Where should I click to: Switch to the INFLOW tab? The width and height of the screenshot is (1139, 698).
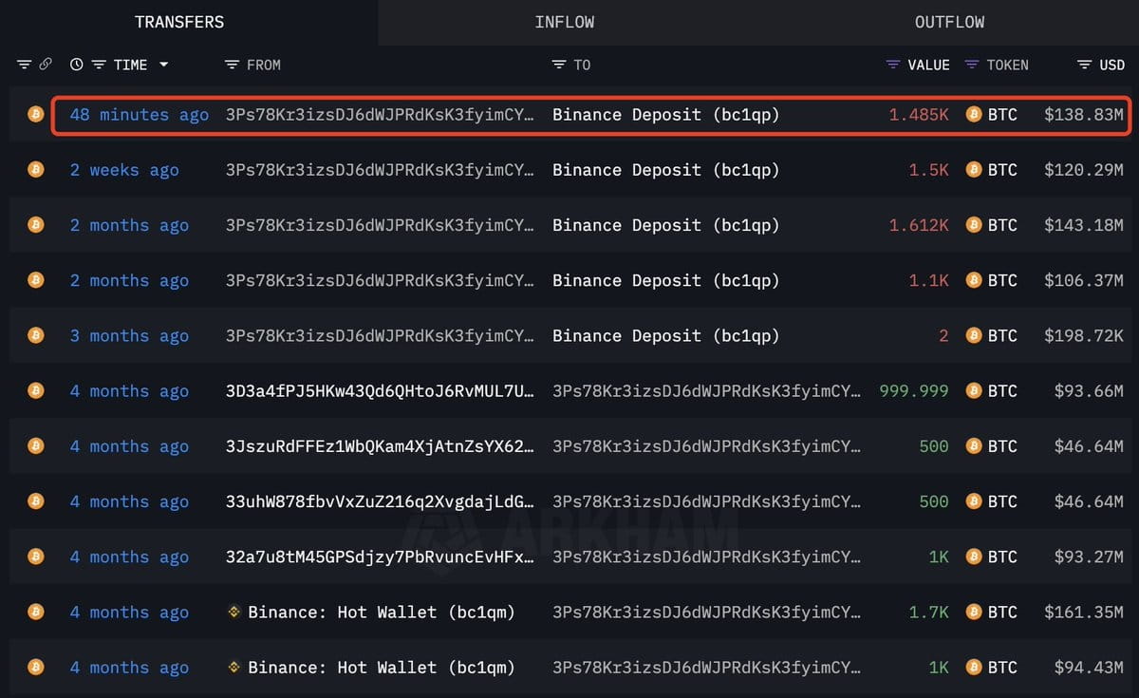click(x=565, y=22)
